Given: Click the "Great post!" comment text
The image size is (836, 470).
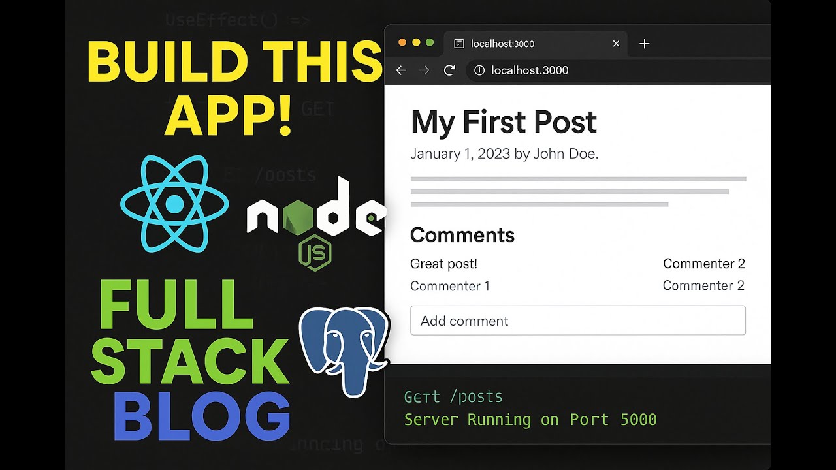Looking at the screenshot, I should (443, 264).
